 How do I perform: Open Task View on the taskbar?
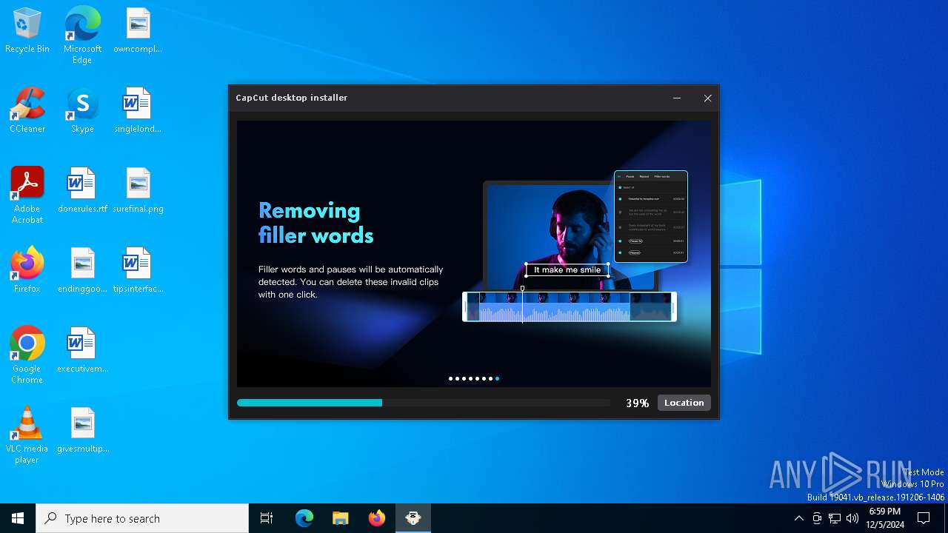click(267, 518)
